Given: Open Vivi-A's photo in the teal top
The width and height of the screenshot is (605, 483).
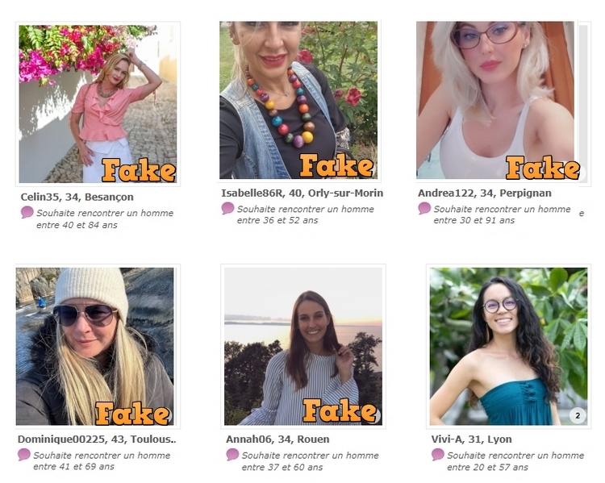Looking at the screenshot, I should (x=508, y=346).
